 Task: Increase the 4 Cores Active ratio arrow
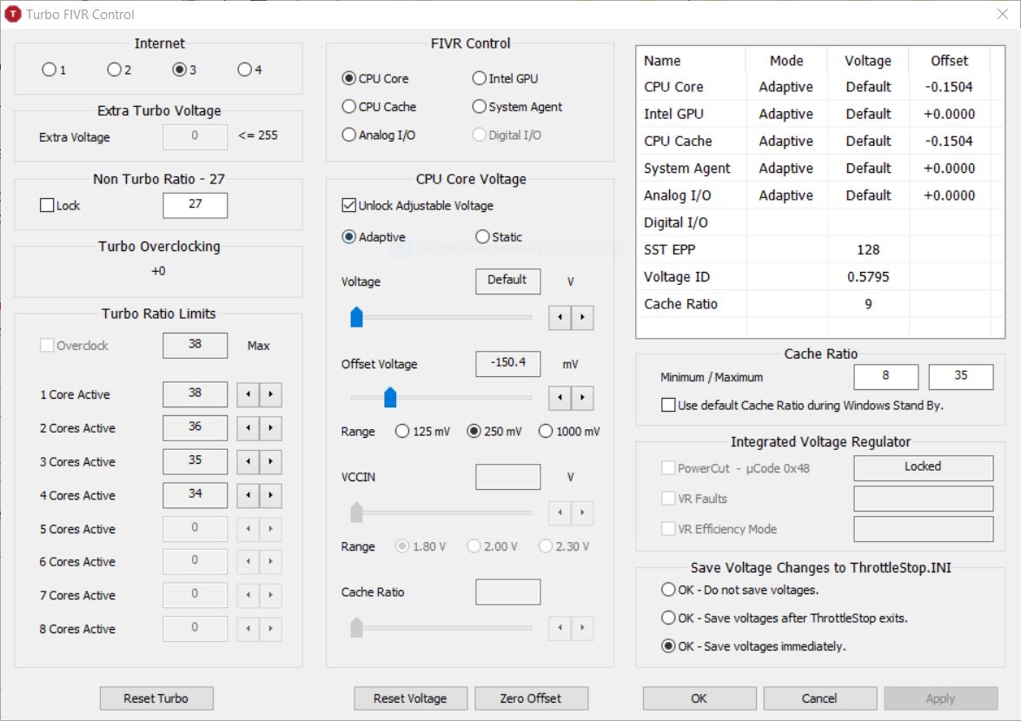271,495
